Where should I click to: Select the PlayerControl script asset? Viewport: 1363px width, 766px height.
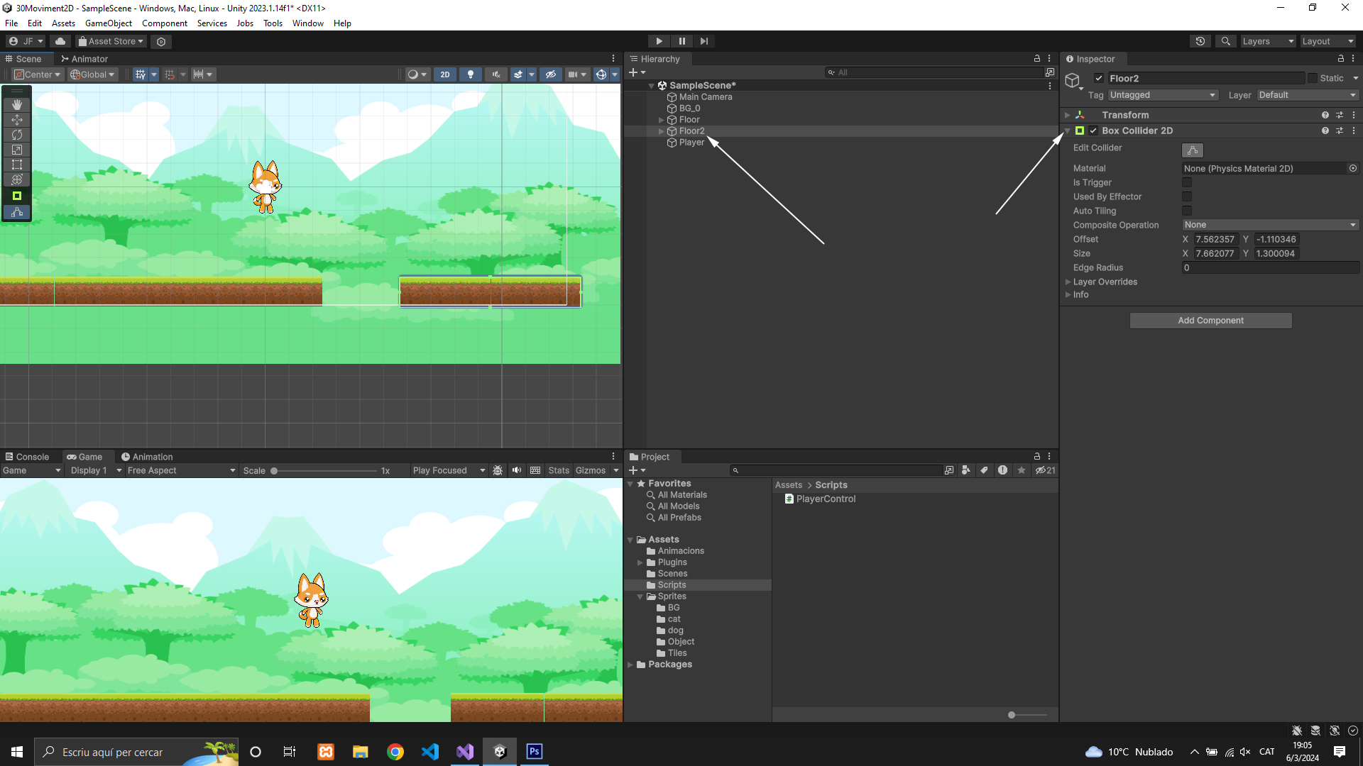click(x=826, y=499)
